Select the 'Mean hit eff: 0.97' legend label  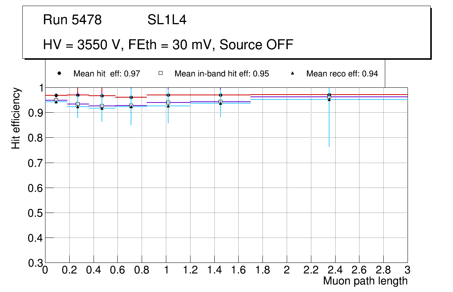tap(107, 74)
